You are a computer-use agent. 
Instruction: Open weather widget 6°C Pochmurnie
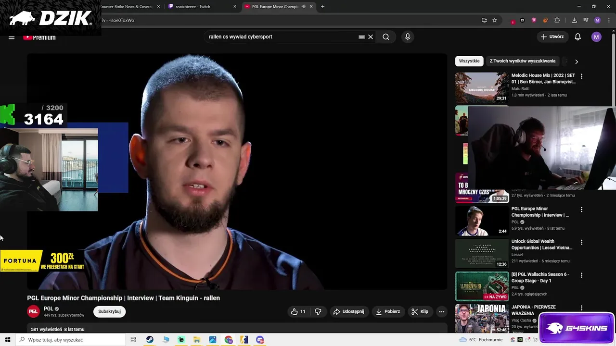coord(481,340)
